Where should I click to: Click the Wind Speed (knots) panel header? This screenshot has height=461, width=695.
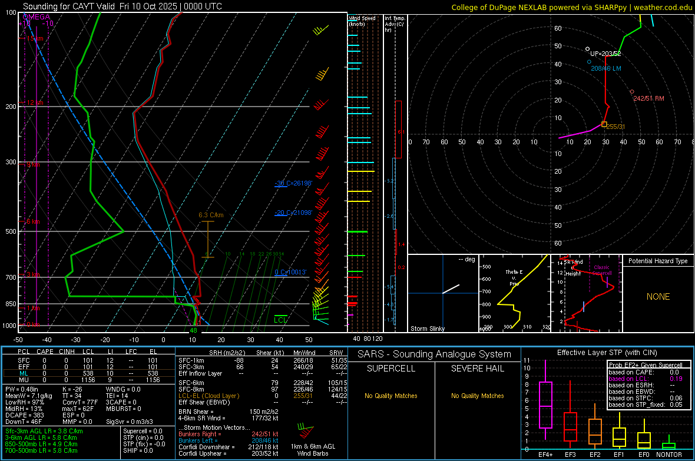pos(362,21)
